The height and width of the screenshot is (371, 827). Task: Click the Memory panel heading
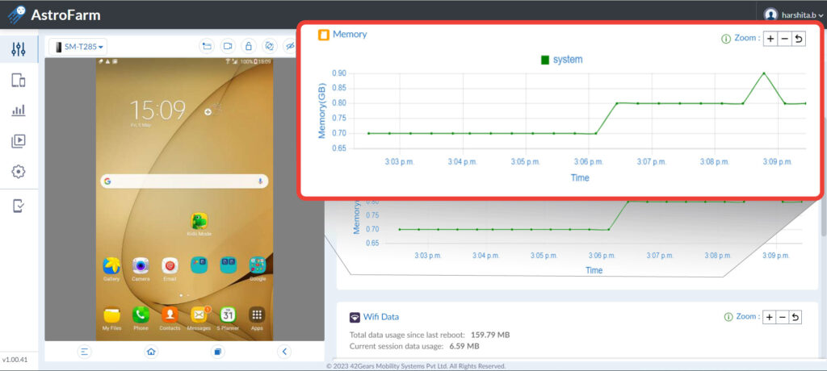coord(350,34)
